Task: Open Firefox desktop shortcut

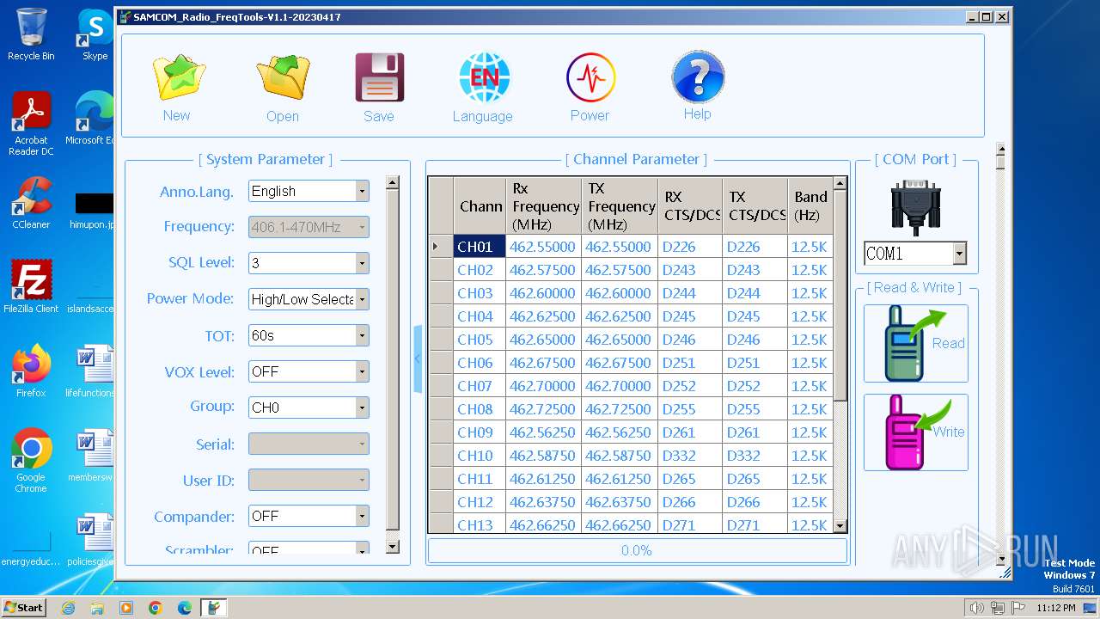Action: tap(31, 371)
